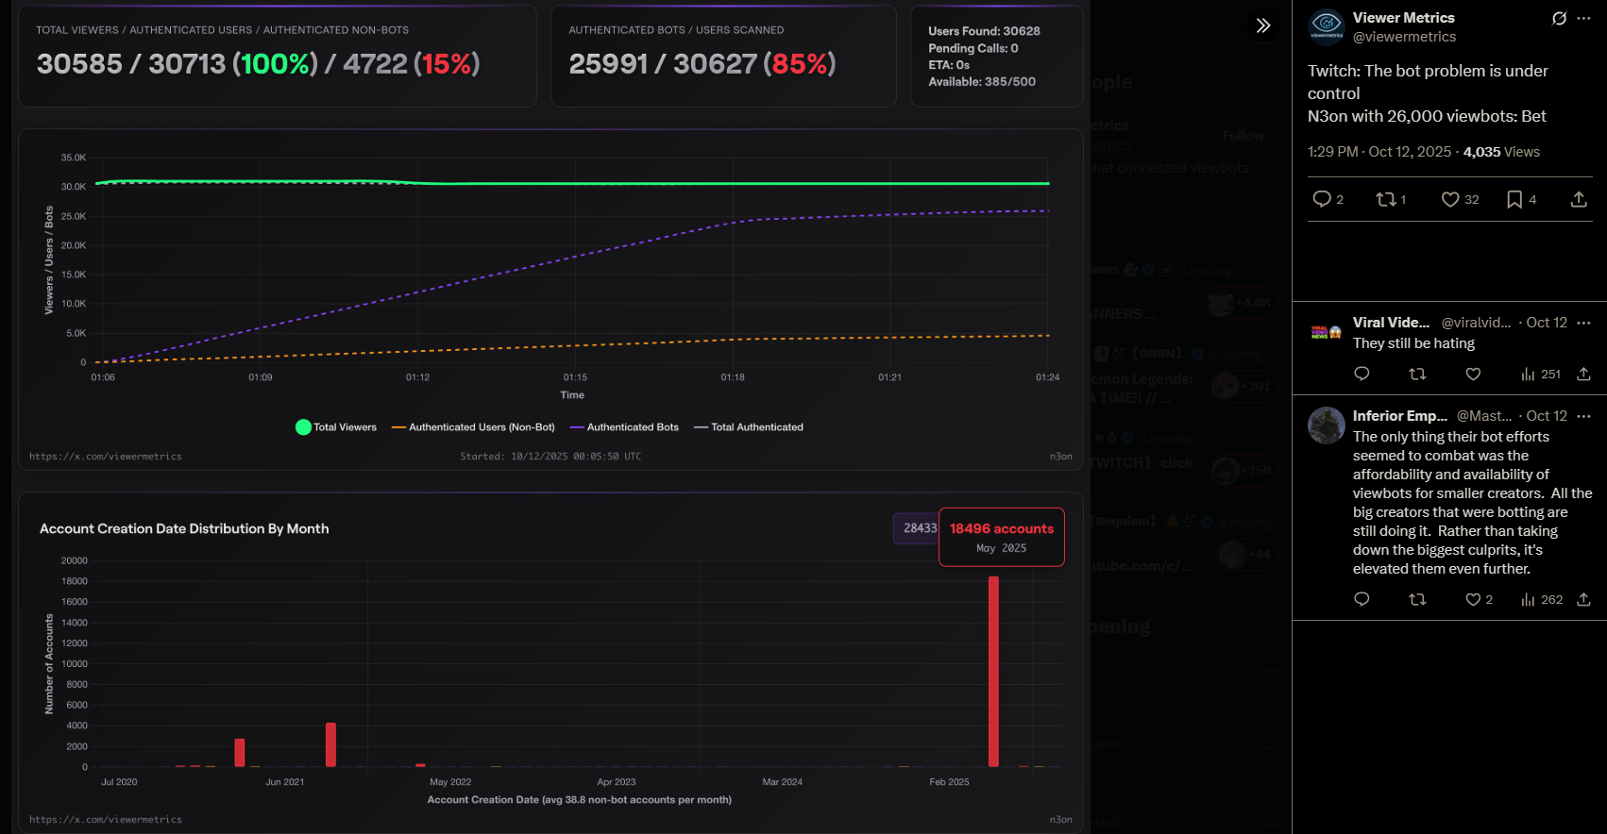Open the 4,035 Views count
The width and height of the screenshot is (1607, 834).
[x=1501, y=152]
